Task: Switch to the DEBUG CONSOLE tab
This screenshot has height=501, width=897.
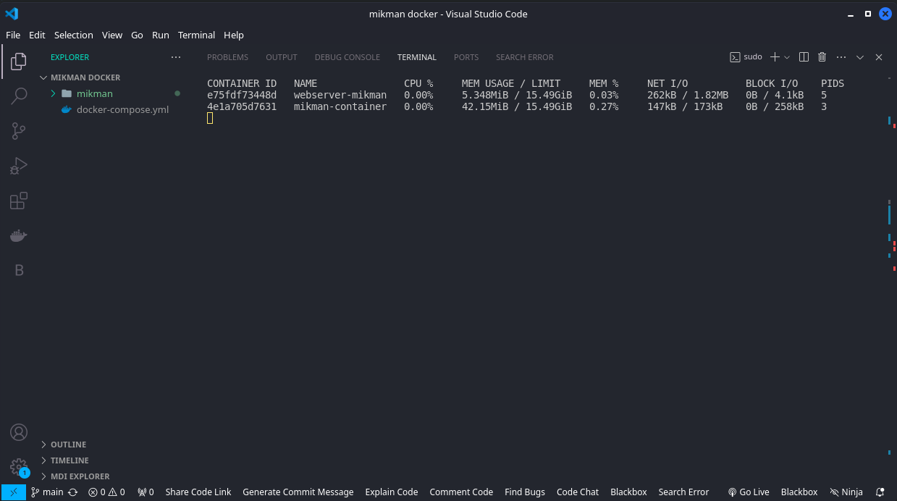Action: click(x=348, y=57)
